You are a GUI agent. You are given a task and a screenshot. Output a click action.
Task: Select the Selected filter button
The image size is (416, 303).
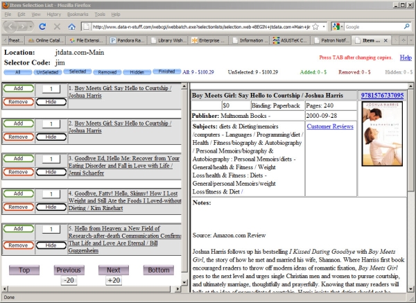[78, 71]
